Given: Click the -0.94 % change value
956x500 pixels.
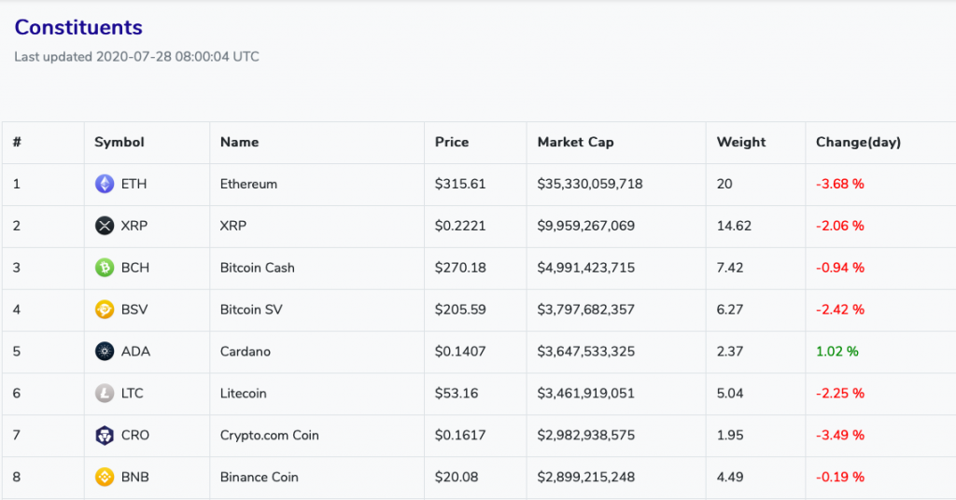Looking at the screenshot, I should 840,268.
